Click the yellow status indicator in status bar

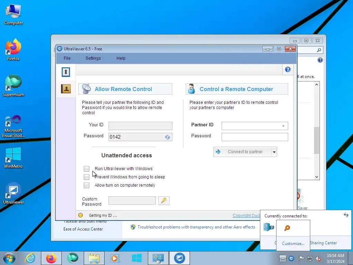[80, 215]
